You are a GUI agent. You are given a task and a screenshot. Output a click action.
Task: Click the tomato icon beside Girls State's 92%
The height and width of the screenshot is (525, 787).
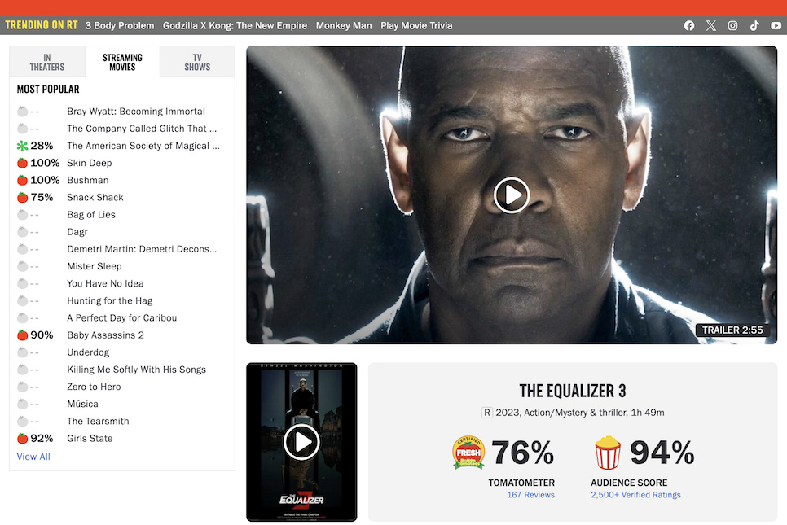[22, 438]
